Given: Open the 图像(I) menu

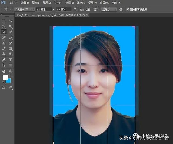Looking at the screenshot, I should point(36,3).
